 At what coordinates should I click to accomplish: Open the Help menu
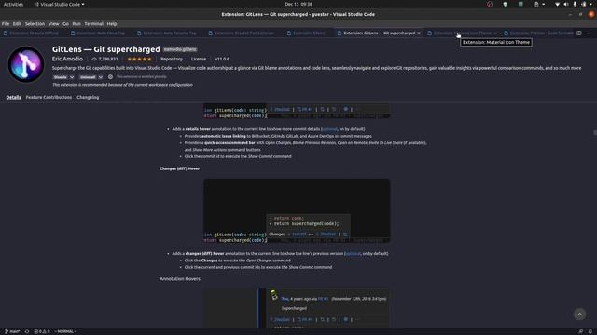tap(112, 23)
